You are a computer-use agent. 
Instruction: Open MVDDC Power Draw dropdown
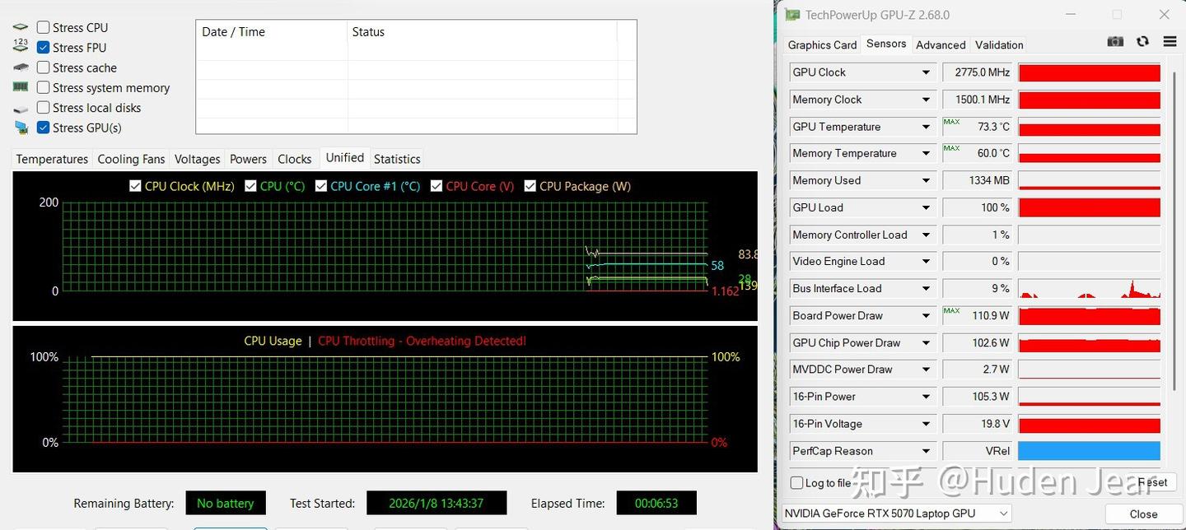pyautogui.click(x=927, y=370)
